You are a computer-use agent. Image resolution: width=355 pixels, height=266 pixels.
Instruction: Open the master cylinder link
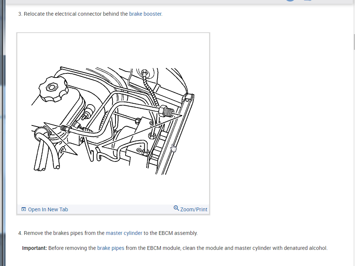124,233
